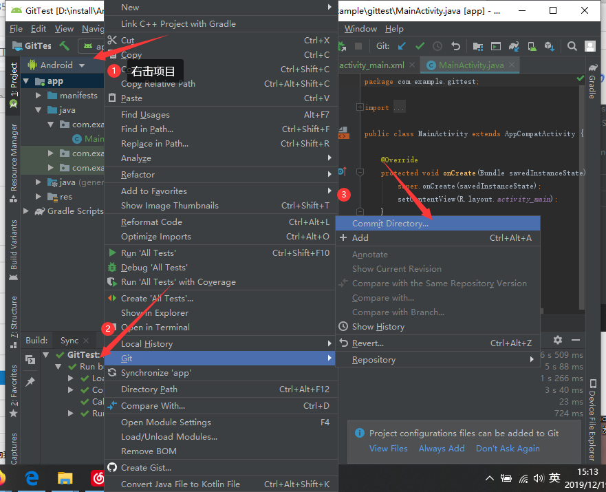Toggle the Captures tool window
This screenshot has height=492, width=606.
tap(14, 449)
